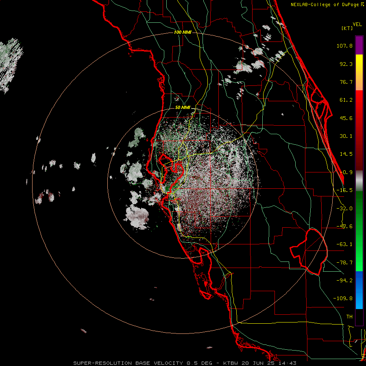Click the blue band of the color bar
The height and width of the screenshot is (366, 366).
pyautogui.click(x=359, y=290)
